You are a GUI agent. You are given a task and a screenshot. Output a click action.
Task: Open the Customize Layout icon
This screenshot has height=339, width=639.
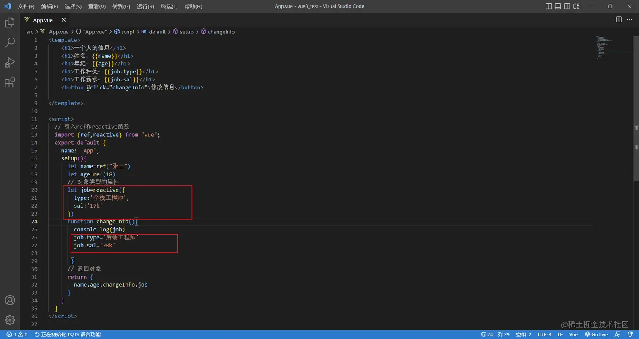(576, 6)
